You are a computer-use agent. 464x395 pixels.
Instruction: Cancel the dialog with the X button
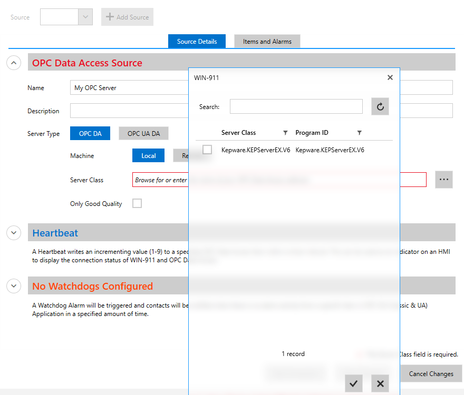pos(380,383)
